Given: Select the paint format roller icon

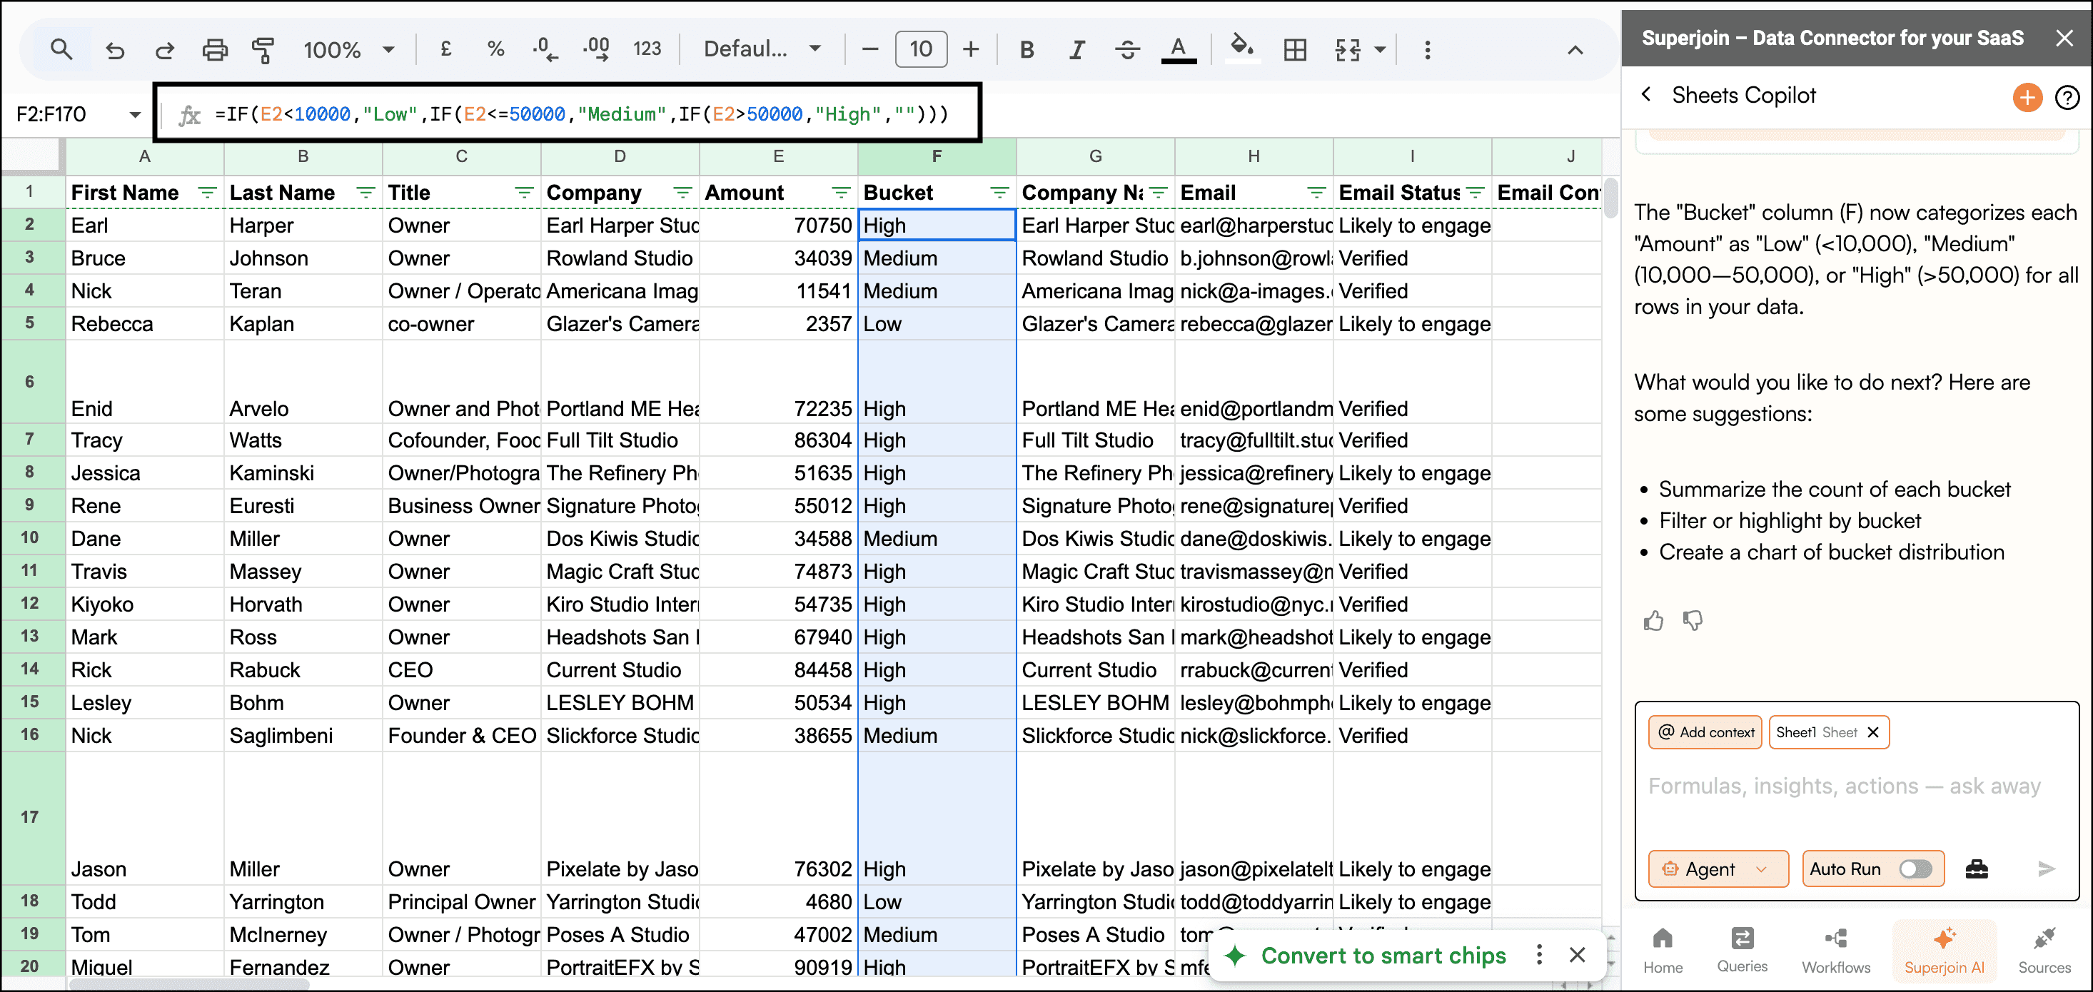Looking at the screenshot, I should 263,51.
